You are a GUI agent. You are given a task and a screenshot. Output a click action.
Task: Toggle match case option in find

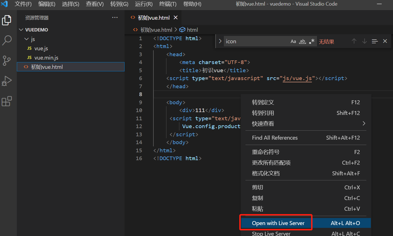tap(293, 41)
